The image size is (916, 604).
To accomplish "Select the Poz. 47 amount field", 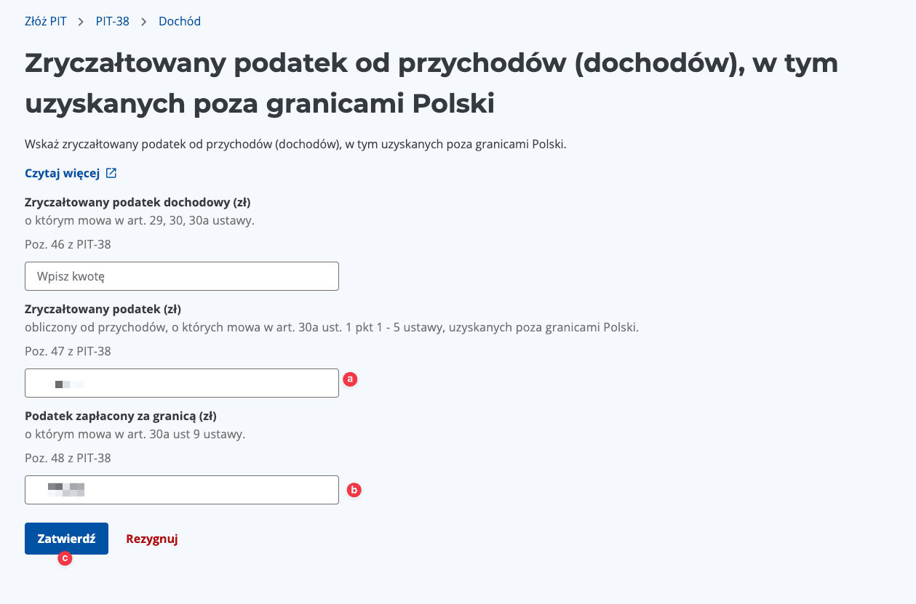I will coord(181,383).
